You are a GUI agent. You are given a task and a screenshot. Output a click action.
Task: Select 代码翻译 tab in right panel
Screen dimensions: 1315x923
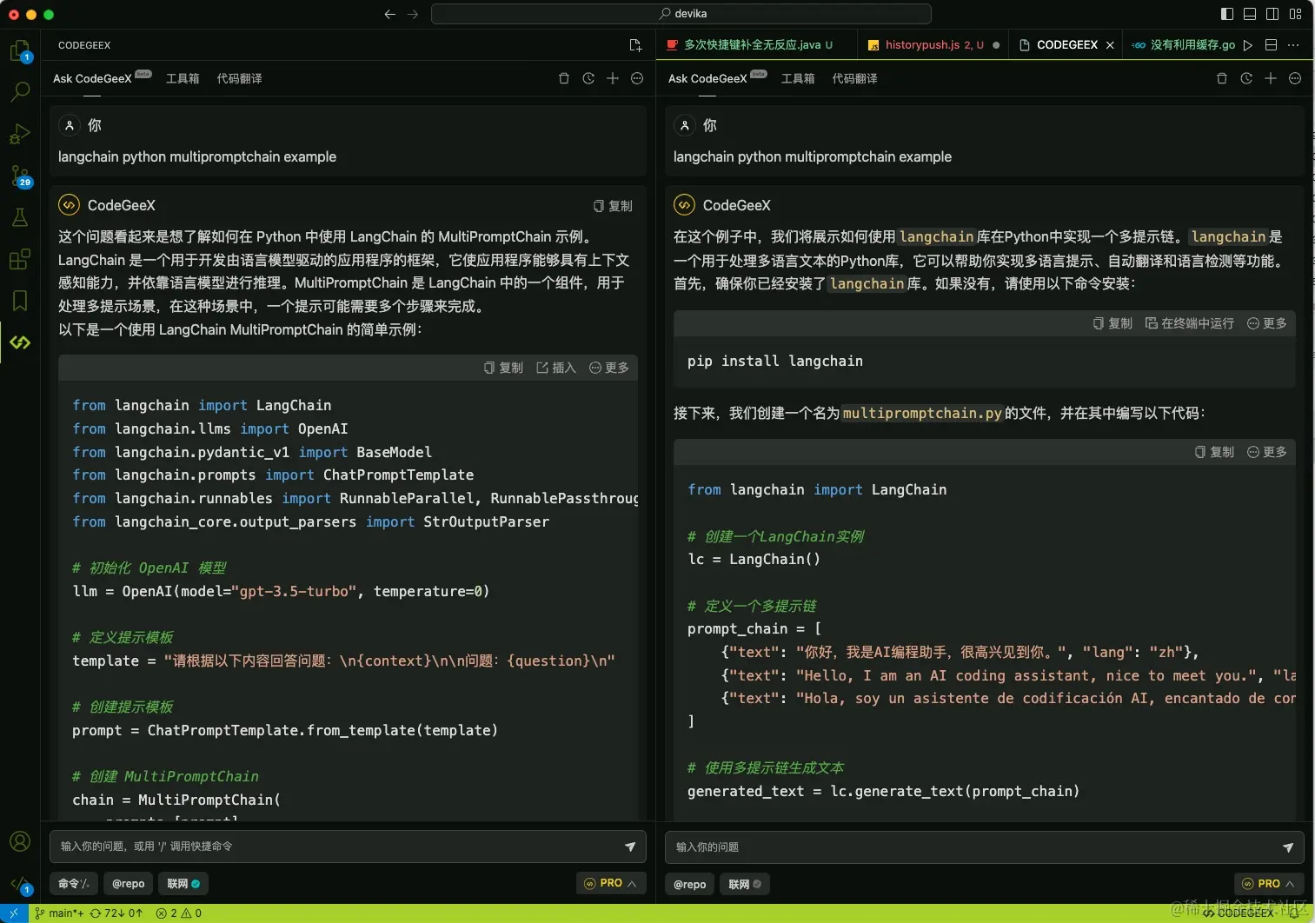(854, 78)
